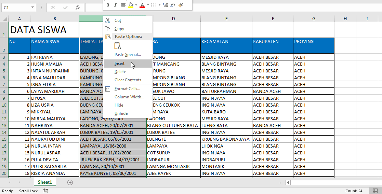Click horizontal scrollbar left arrow
Image resolution: width=382 pixels, height=194 pixels.
point(288,182)
